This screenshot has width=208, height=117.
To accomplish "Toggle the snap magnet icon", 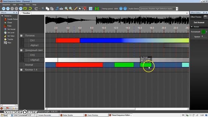I will [x=84, y=9].
